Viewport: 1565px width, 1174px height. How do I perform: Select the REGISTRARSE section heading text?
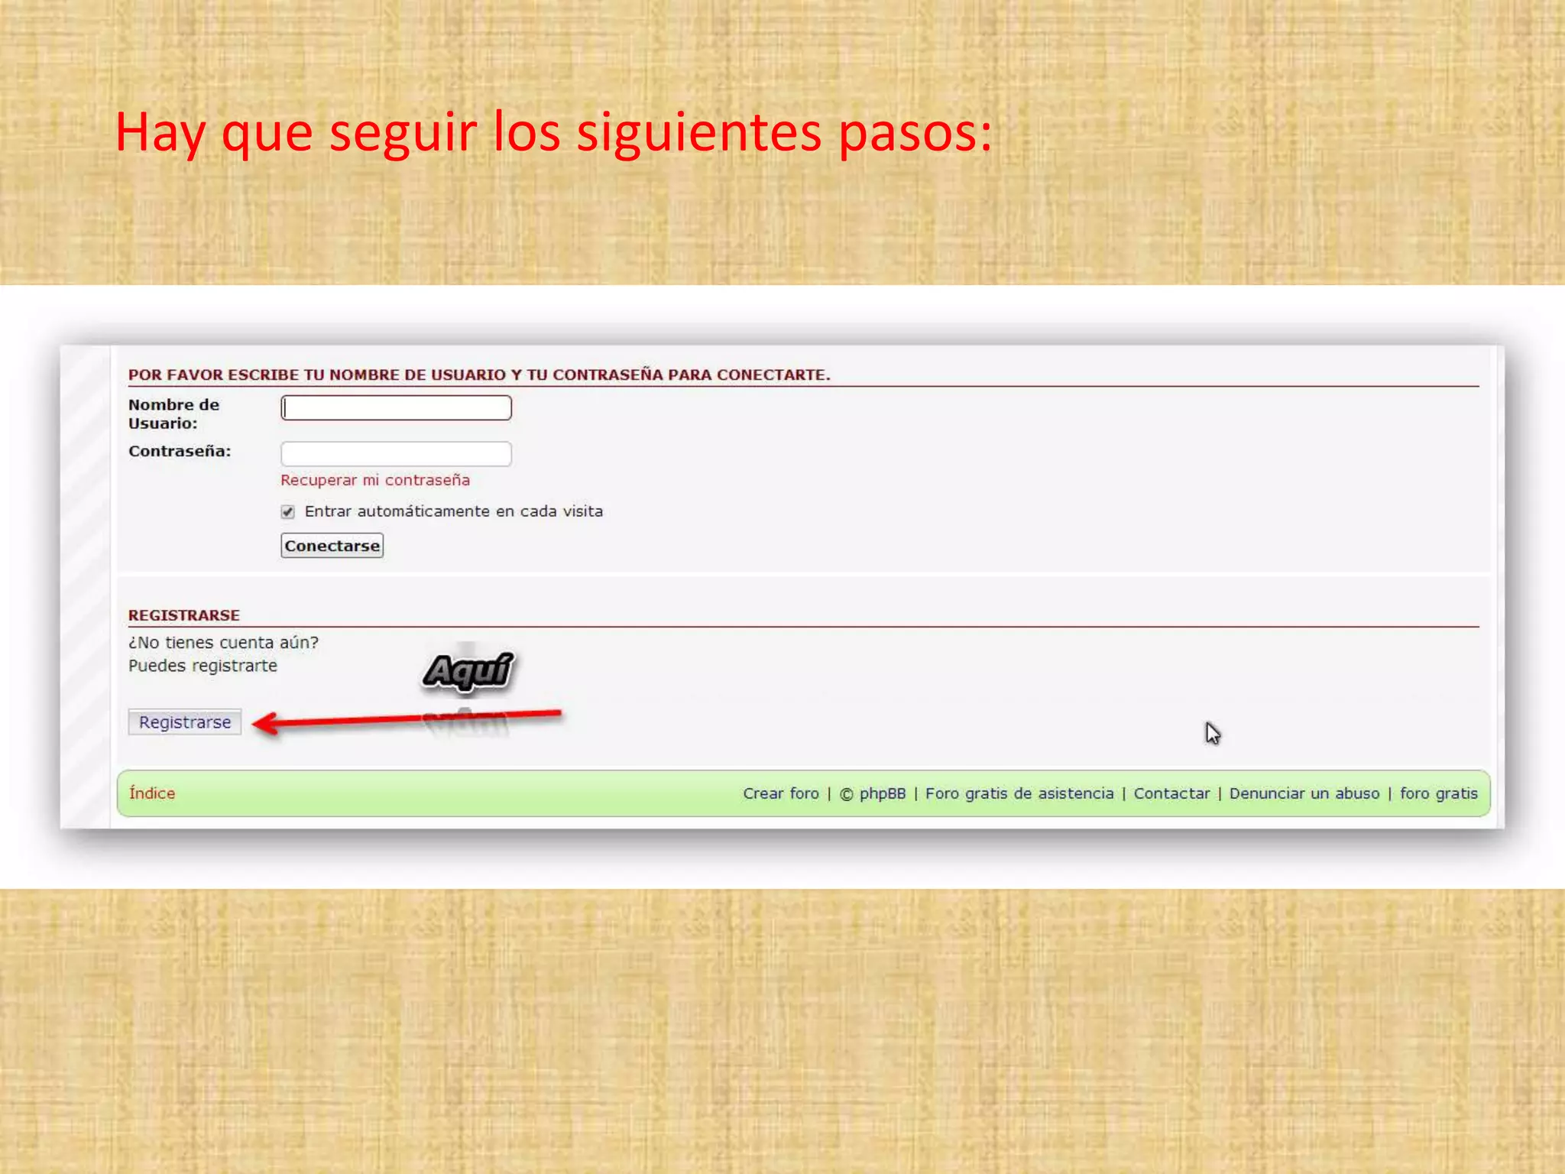[184, 615]
